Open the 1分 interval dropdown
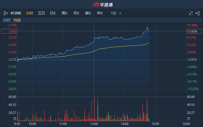Screen dimensions: 203x127 [114, 13]
